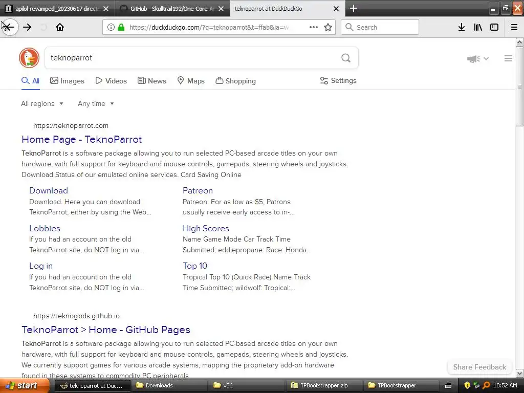Viewport: 524px width, 393px height.
Task: Show the Firefox sidebars icon
Action: [494, 27]
